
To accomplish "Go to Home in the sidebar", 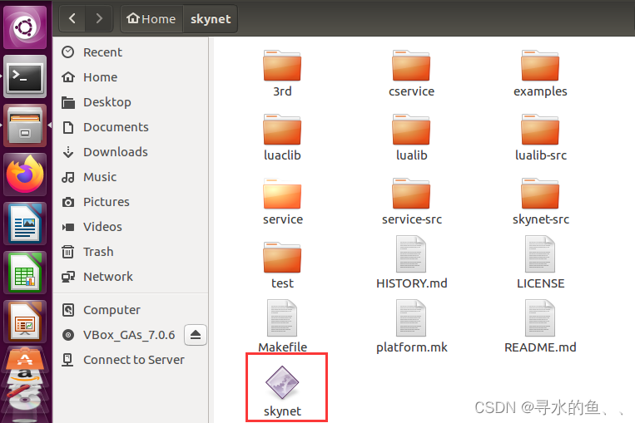I will coord(131,77).
